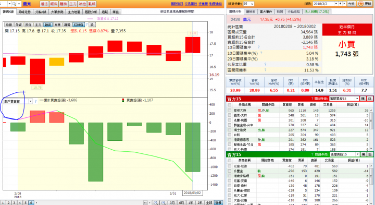Switch to the 法人目標(17.2元) tab
This screenshot has width=375, height=205.
[x=317, y=11]
